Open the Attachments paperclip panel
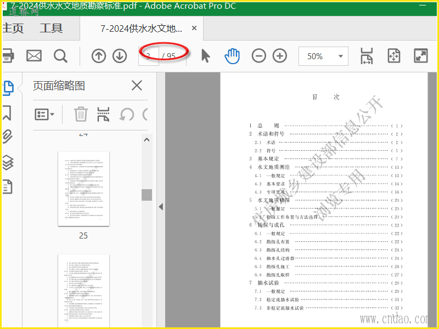 [8, 137]
